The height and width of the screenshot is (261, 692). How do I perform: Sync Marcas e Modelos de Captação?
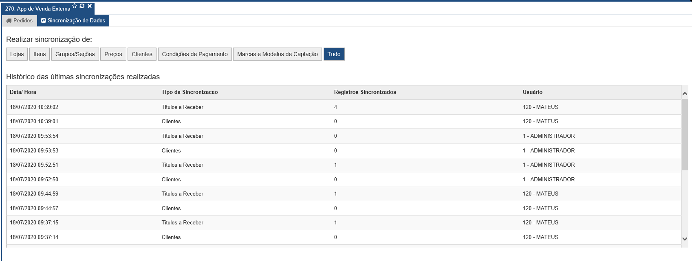point(278,54)
